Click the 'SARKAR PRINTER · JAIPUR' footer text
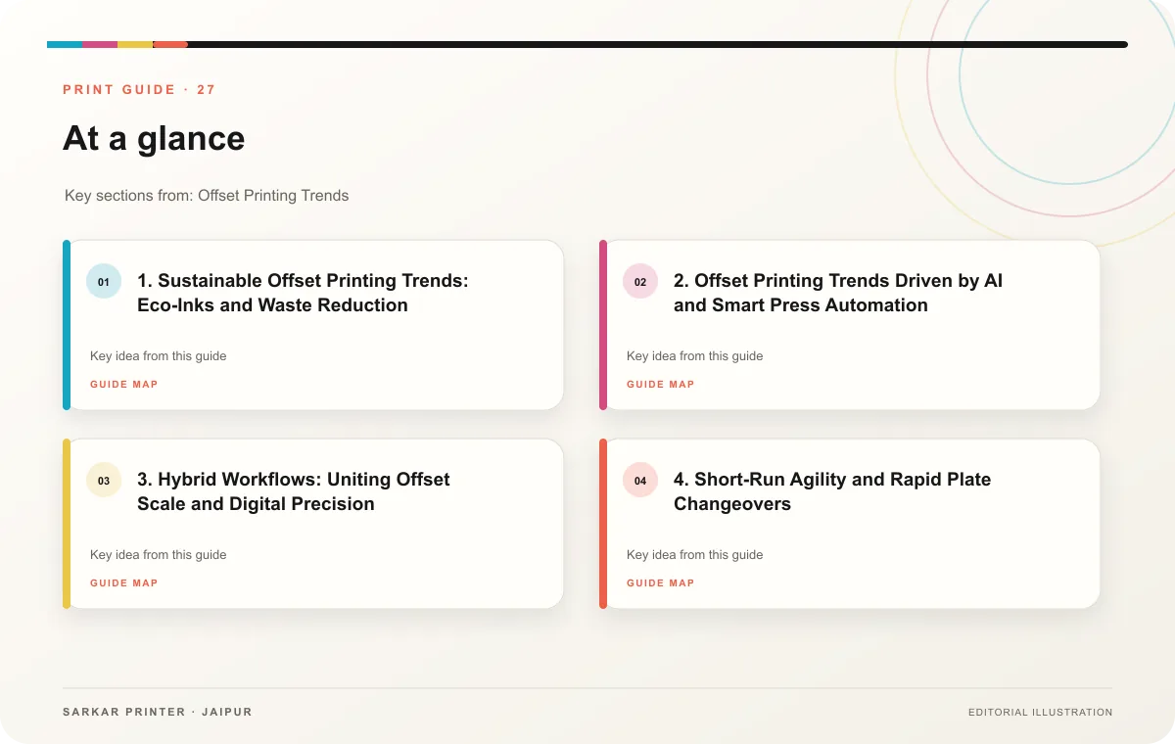1175x744 pixels. tap(158, 712)
